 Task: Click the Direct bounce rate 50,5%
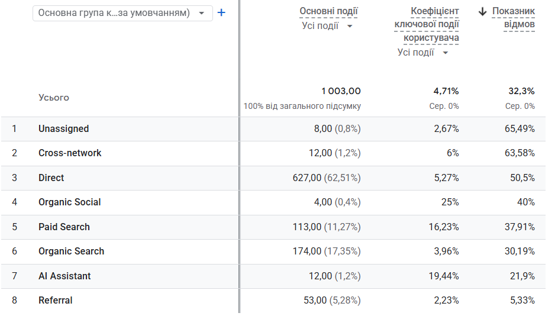522,178
